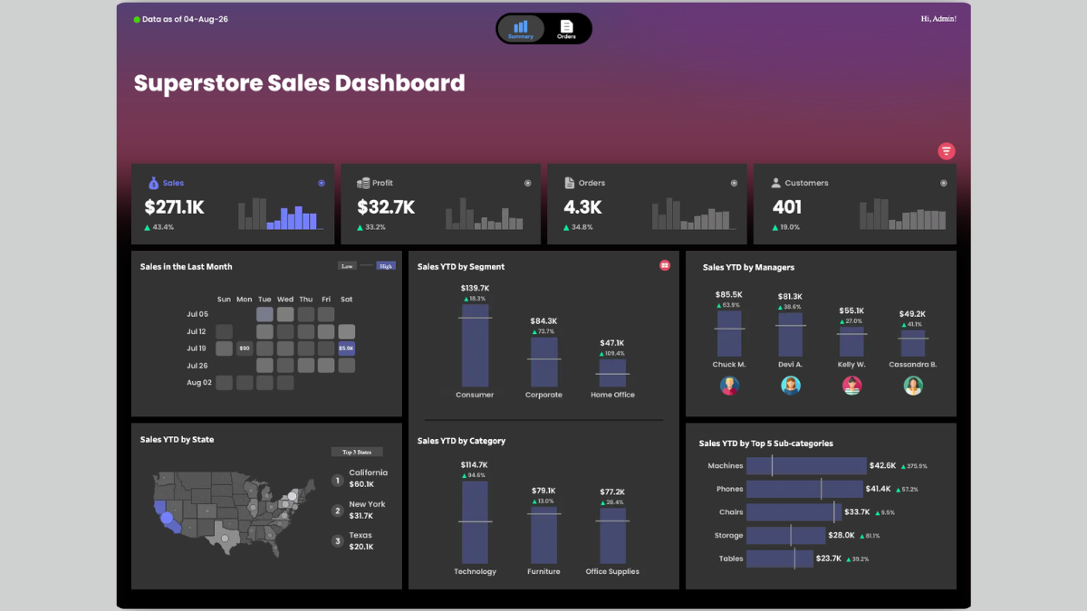
Task: Click Devi A. sales bar
Action: [x=790, y=335]
